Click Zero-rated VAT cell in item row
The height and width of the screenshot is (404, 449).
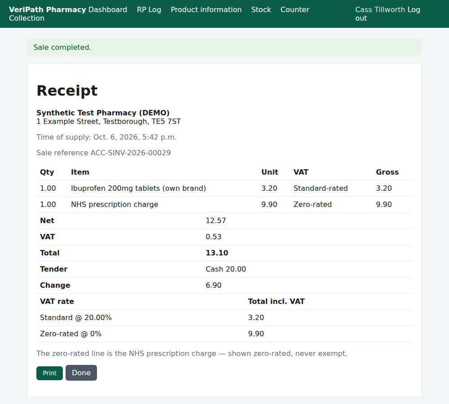click(x=313, y=204)
